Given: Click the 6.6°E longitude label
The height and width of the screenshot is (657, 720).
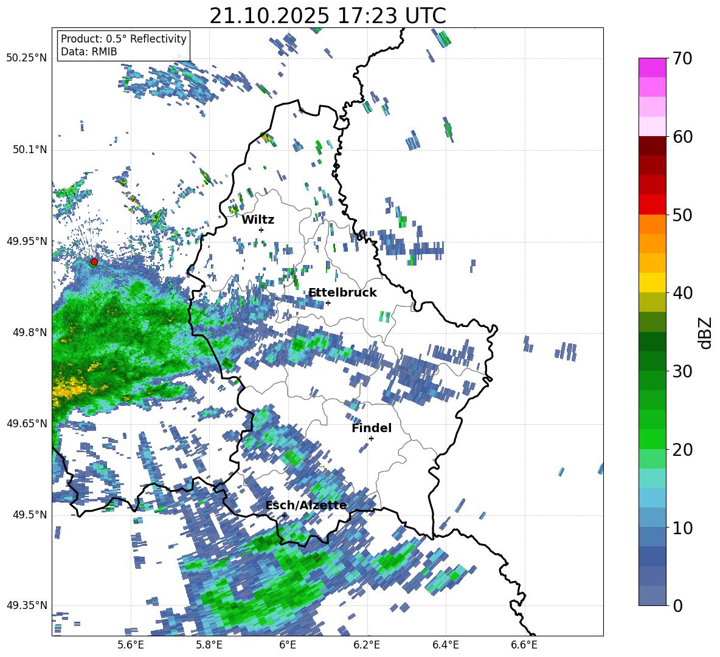Looking at the screenshot, I should click(x=524, y=645).
